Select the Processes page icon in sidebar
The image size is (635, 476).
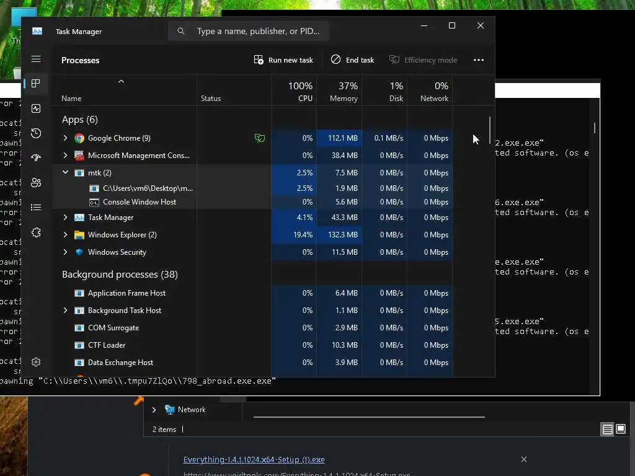36,84
